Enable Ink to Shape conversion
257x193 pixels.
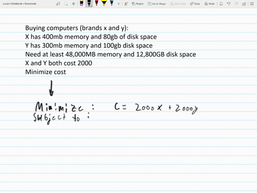[x=157, y=4]
